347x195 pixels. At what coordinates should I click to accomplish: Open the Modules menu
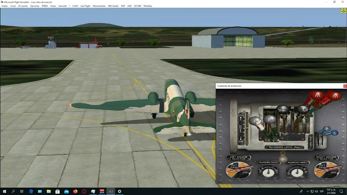point(148,6)
